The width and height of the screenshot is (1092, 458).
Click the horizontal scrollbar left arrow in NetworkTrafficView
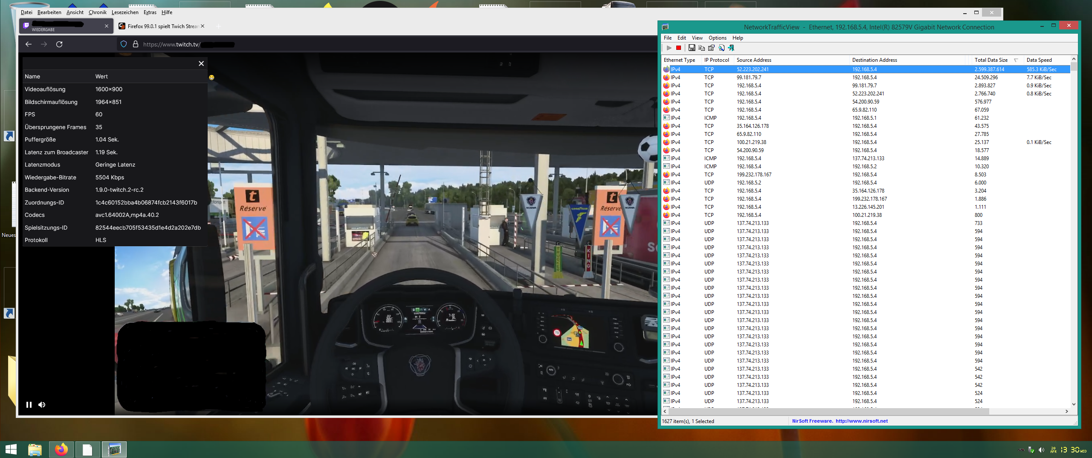[x=665, y=412]
